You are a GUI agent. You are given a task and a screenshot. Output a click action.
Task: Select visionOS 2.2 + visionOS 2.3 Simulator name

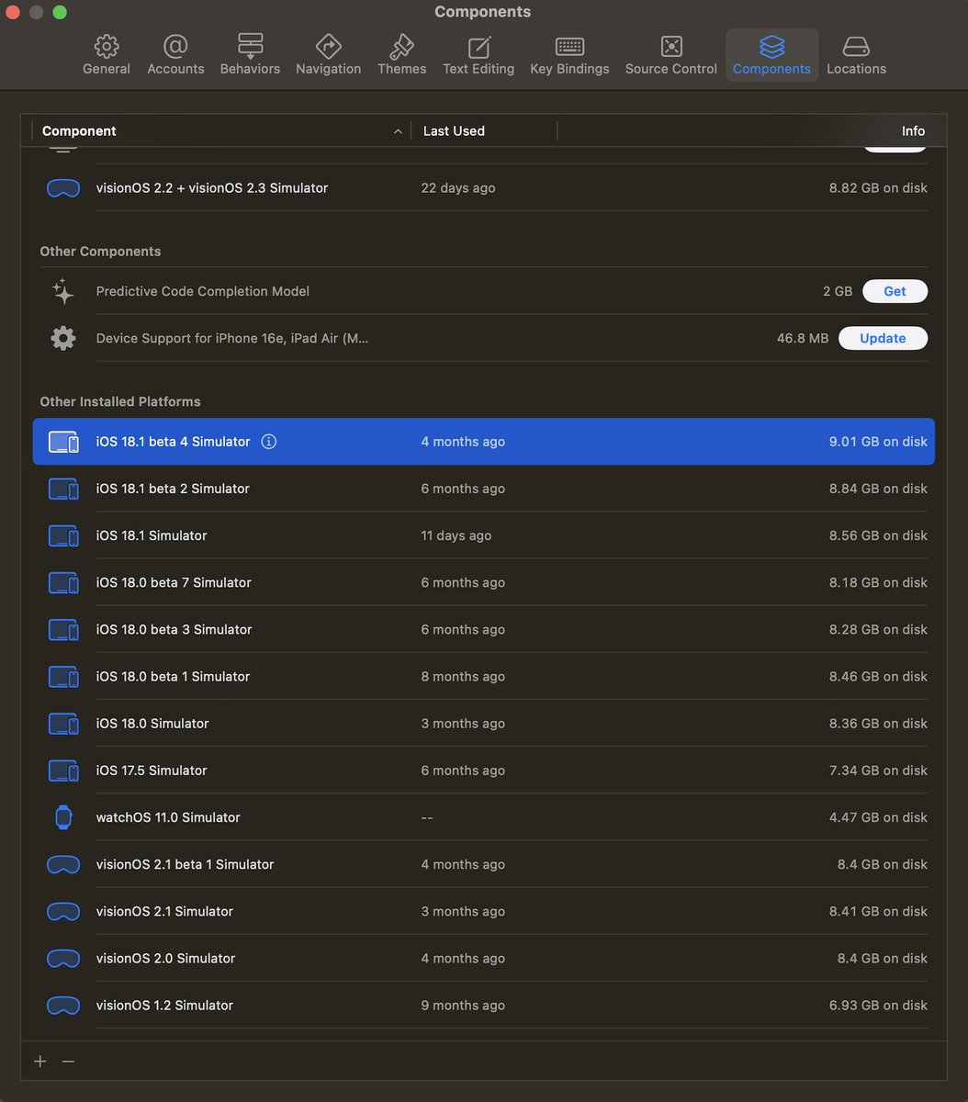(x=212, y=188)
